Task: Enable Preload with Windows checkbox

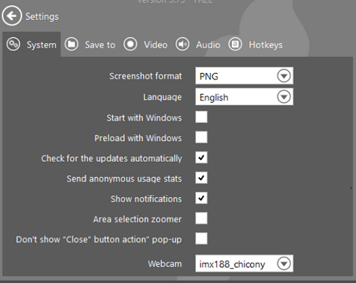Action: coord(201,137)
